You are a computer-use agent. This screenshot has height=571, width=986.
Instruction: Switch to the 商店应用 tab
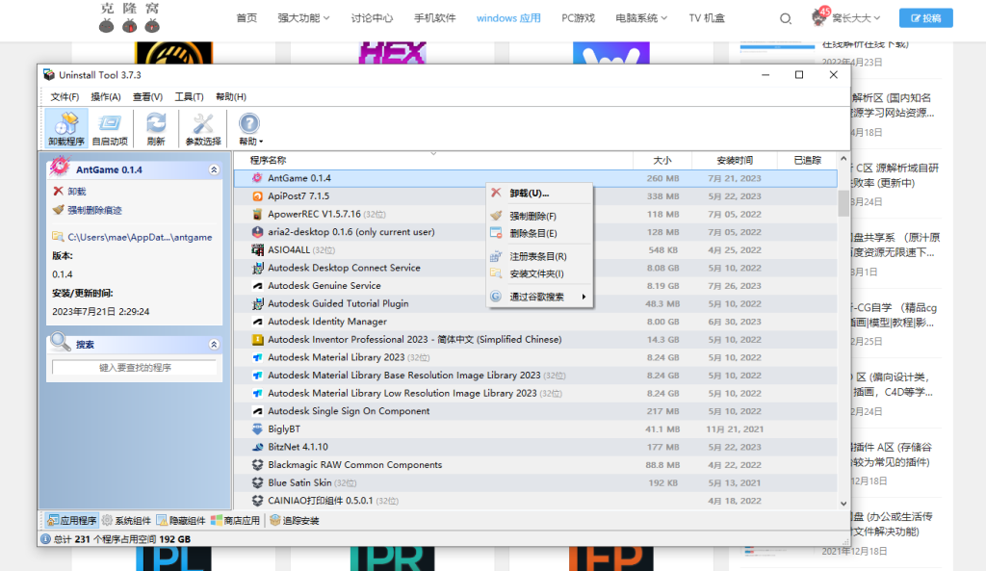pyautogui.click(x=235, y=520)
